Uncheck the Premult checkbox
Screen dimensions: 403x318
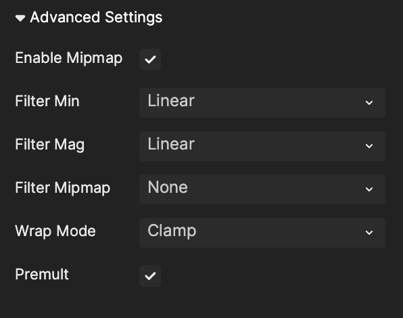click(x=150, y=276)
